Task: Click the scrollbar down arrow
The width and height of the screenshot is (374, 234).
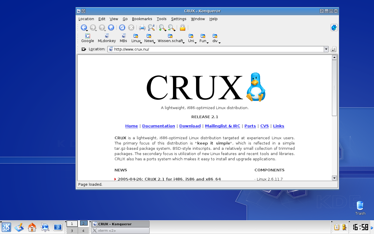Action: [x=335, y=178]
